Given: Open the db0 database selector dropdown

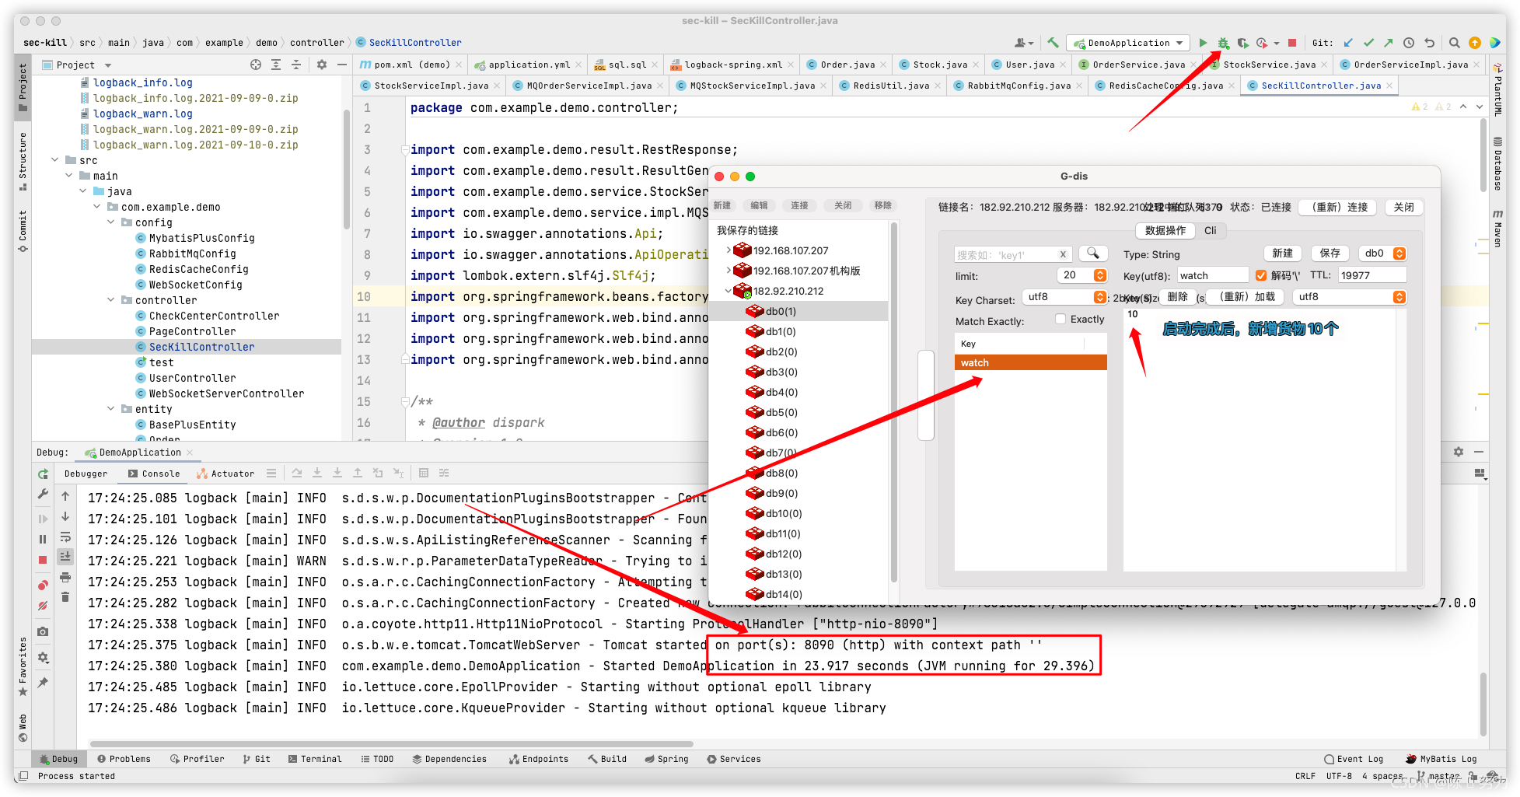Looking at the screenshot, I should (x=1383, y=253).
